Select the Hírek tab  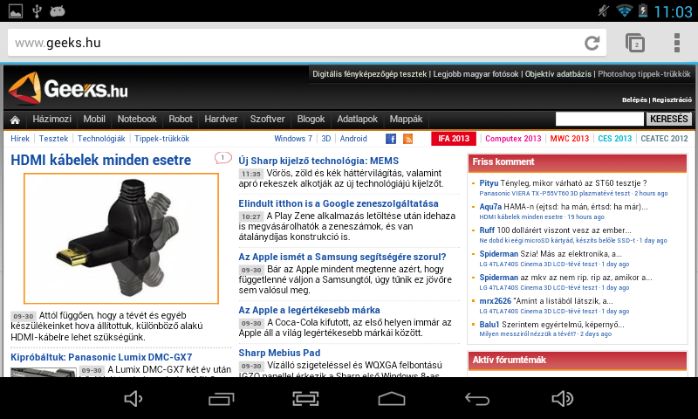tap(20, 139)
